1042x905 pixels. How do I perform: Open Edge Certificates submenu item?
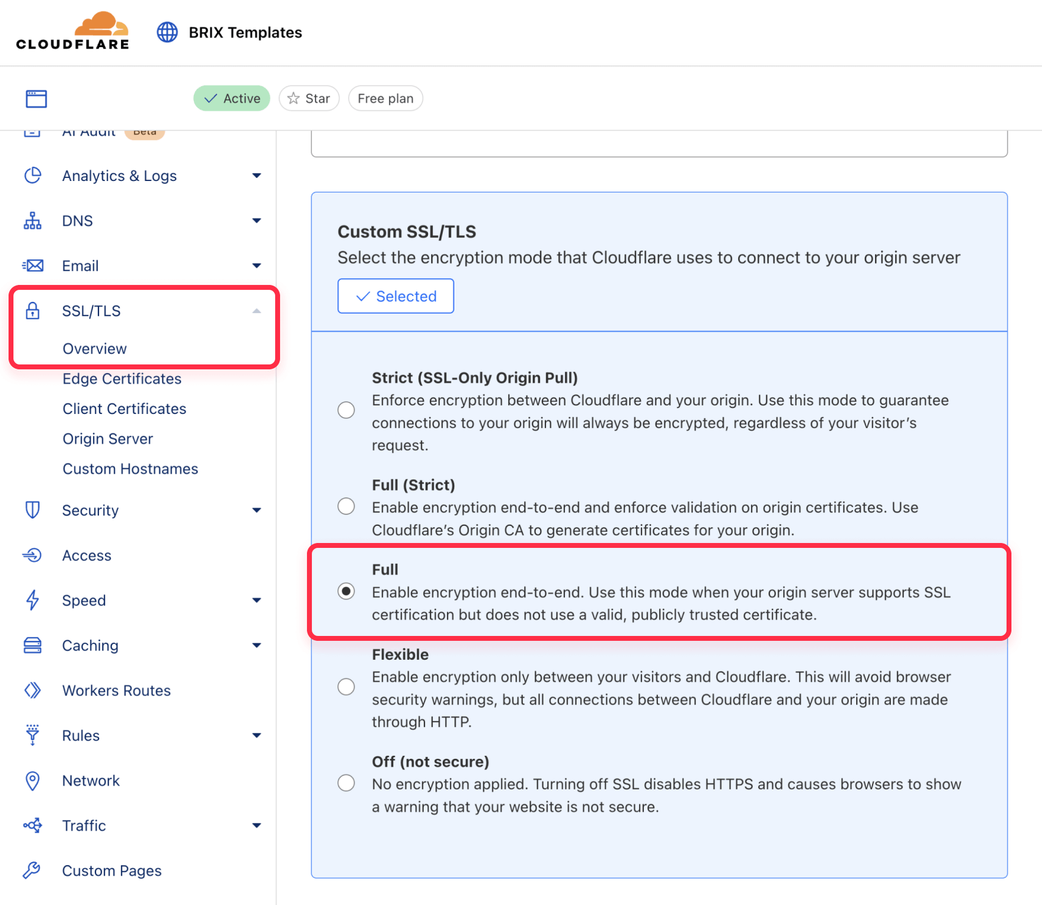click(x=122, y=379)
